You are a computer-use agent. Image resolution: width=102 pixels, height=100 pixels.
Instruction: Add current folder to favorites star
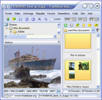pyautogui.click(x=84, y=25)
